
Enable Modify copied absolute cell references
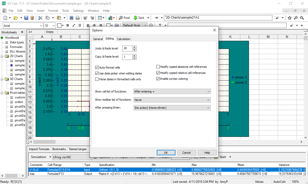pos(158,67)
